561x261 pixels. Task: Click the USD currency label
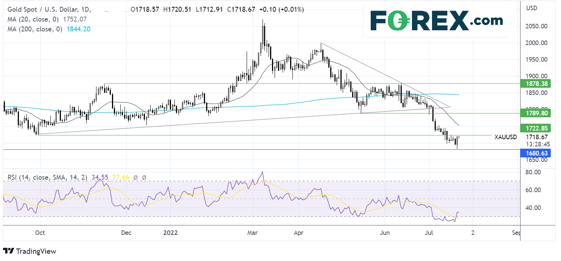pos(532,8)
